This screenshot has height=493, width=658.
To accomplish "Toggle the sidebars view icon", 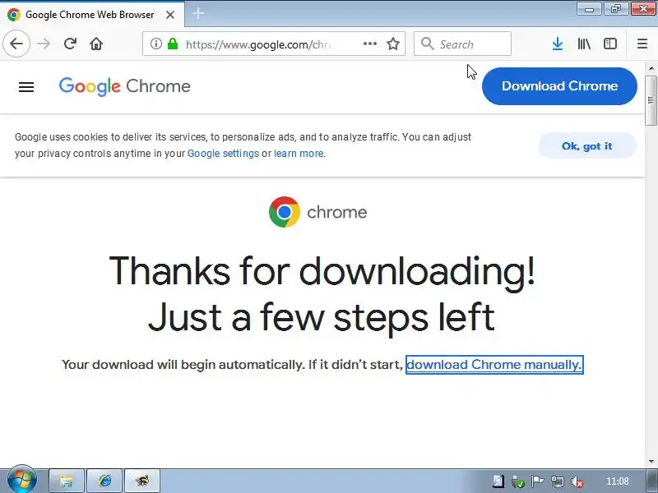I will [x=610, y=44].
